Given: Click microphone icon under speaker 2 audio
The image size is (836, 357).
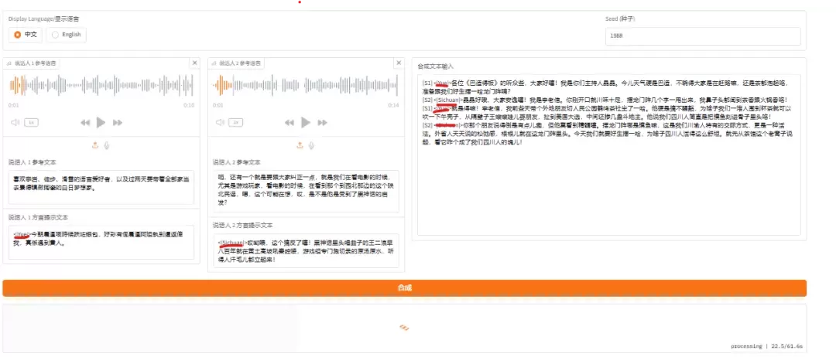Looking at the screenshot, I should pos(311,144).
